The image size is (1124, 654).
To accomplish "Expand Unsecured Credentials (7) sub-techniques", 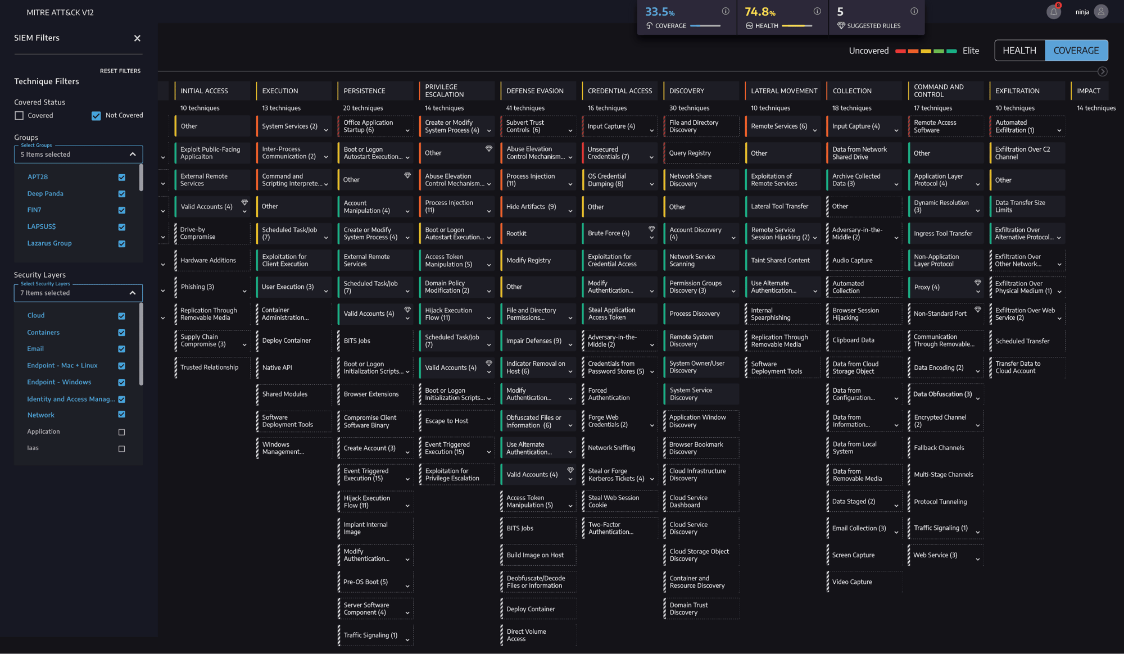I will 652,157.
